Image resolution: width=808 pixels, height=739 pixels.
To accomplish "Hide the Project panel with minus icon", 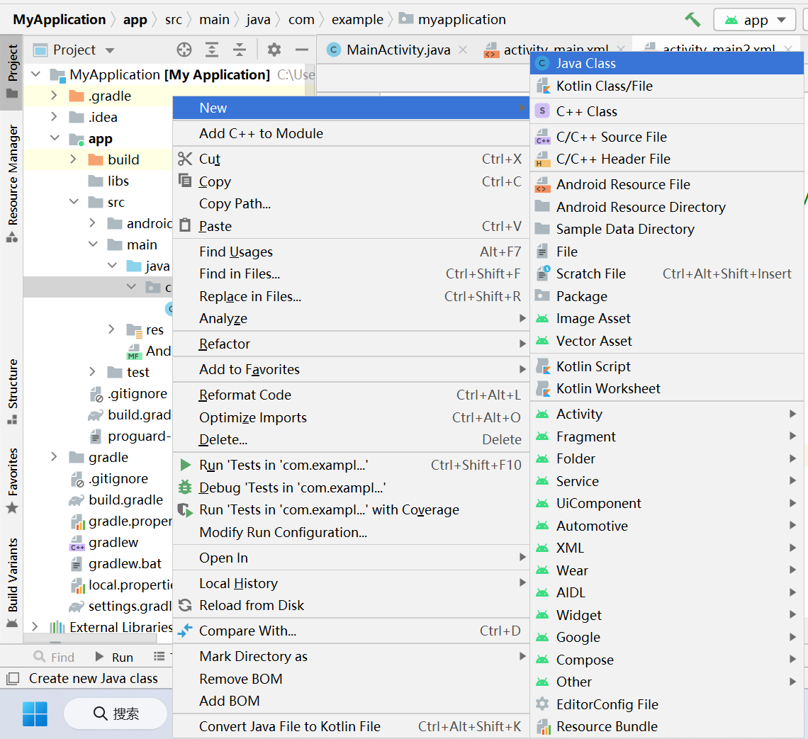I will coord(301,50).
